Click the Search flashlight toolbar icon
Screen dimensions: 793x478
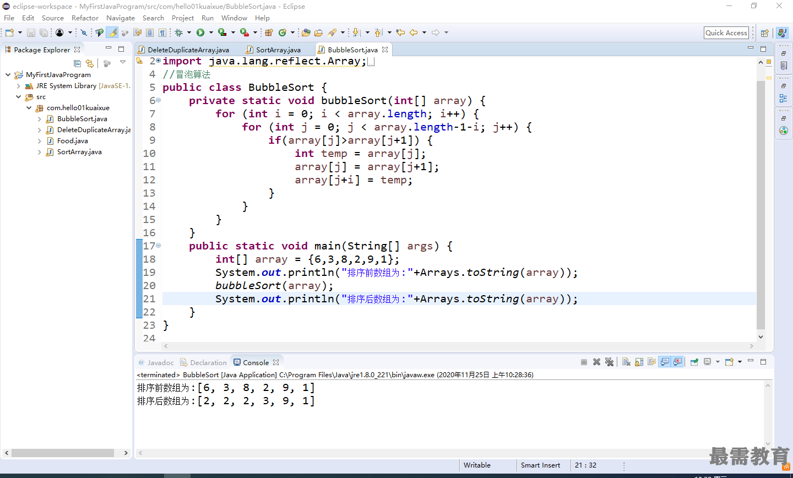(332, 32)
